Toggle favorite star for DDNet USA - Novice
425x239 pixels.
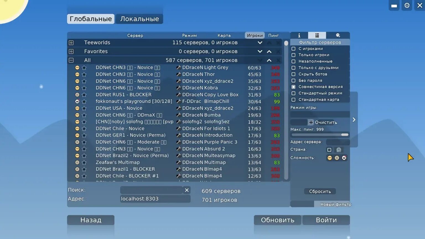84,108
